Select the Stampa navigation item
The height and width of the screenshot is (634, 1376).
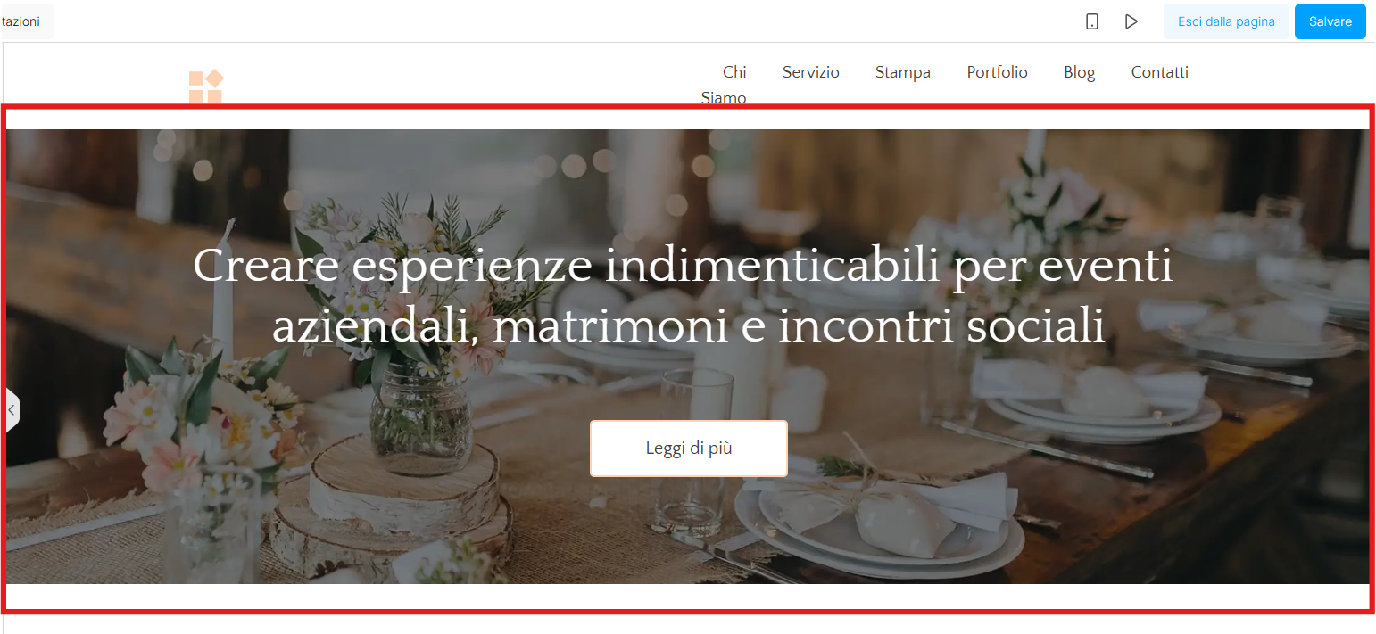tap(903, 72)
